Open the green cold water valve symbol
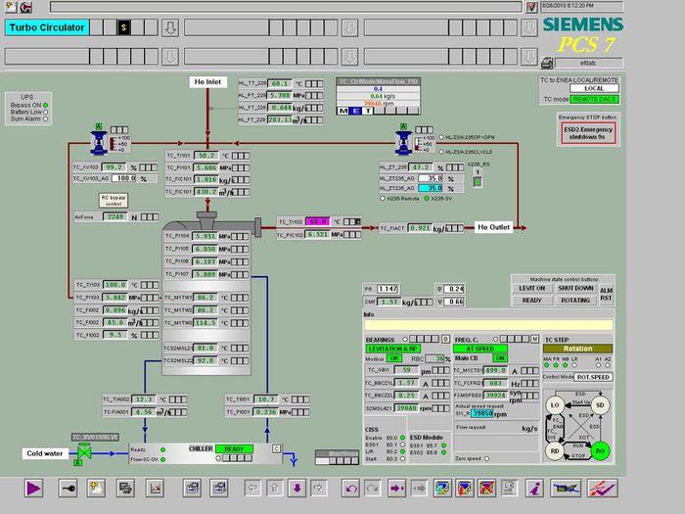The width and height of the screenshot is (685, 514). [84, 452]
